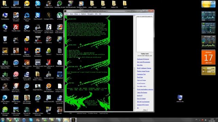Follow the Get My IP link
This screenshot has width=218, height=122.
[x=140, y=96]
